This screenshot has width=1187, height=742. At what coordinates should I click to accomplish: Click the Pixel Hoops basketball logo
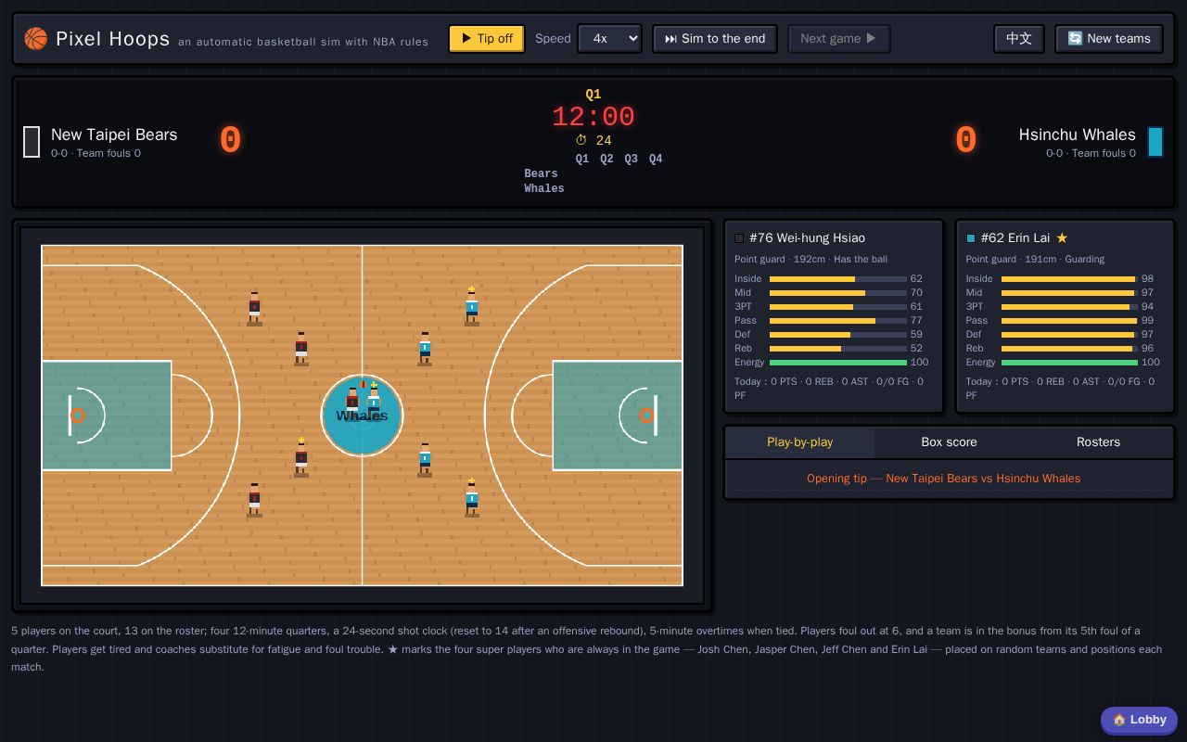35,38
